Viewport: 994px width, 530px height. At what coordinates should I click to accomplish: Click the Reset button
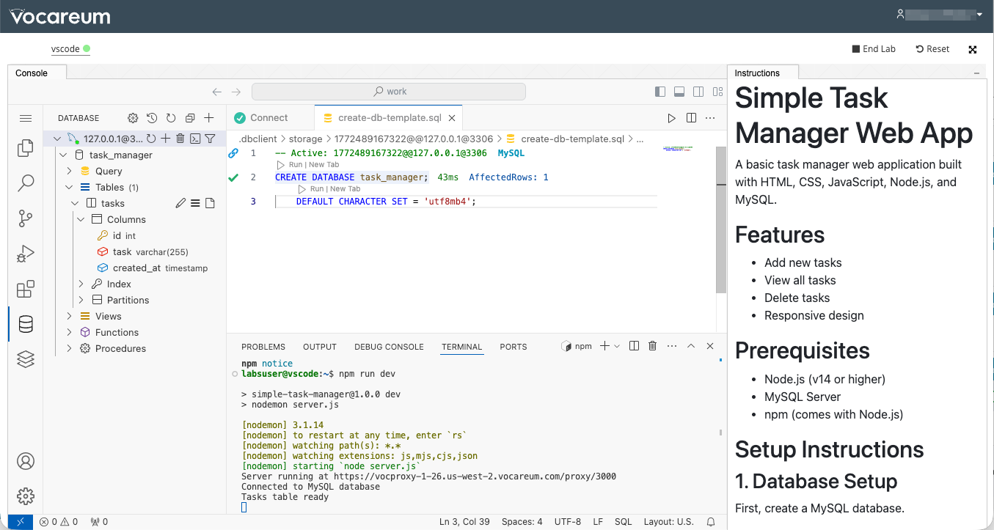(932, 49)
